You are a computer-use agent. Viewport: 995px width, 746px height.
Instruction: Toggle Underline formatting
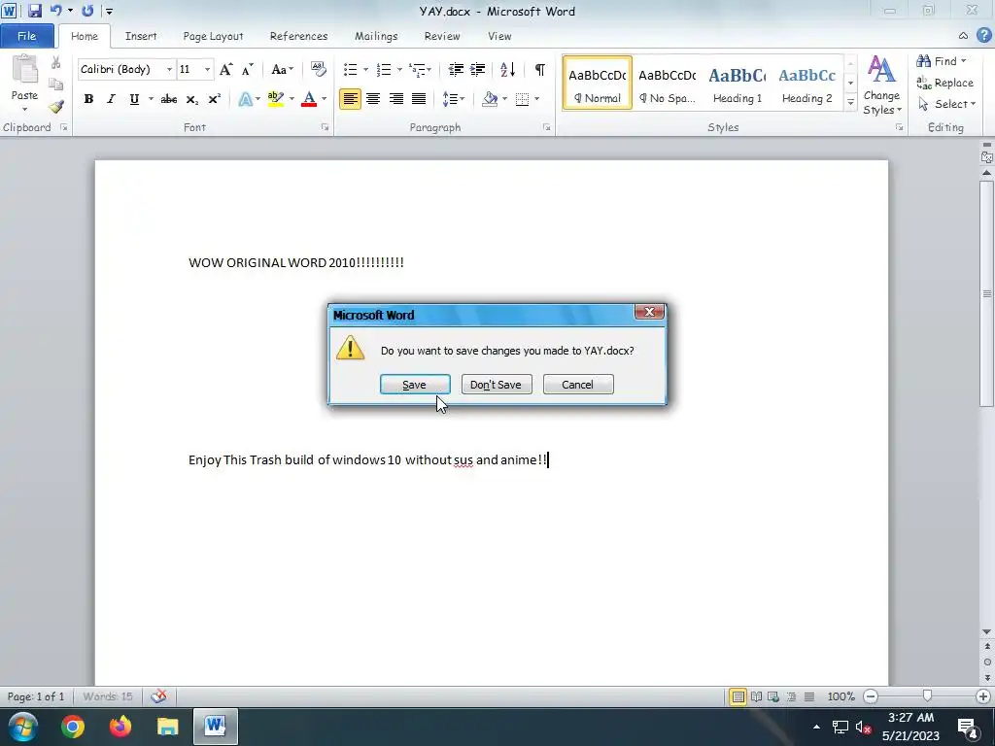pos(134,99)
